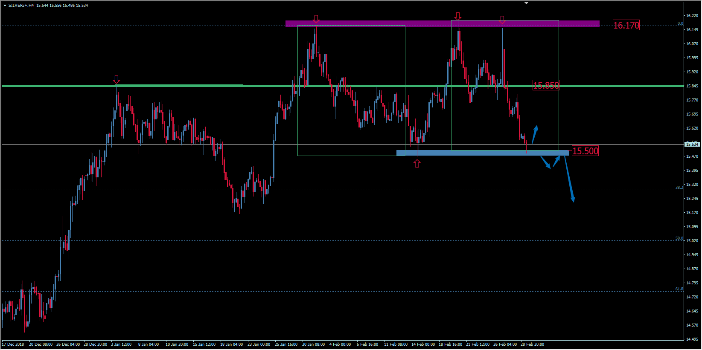
Task: Click the 17 Dec 2018 date on the time axis
Action: (x=13, y=344)
